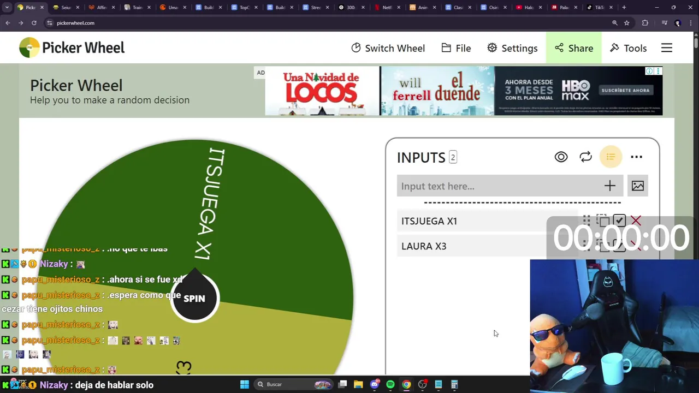Open OBS Studio from taskbar

tap(422, 384)
